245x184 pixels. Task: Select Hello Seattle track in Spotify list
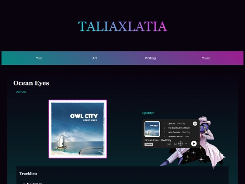tap(174, 132)
